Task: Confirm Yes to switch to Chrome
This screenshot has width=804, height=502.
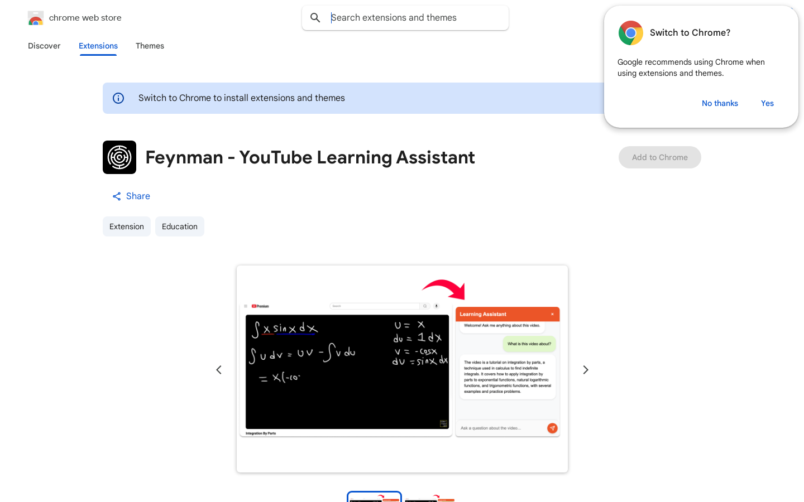Action: tap(767, 103)
